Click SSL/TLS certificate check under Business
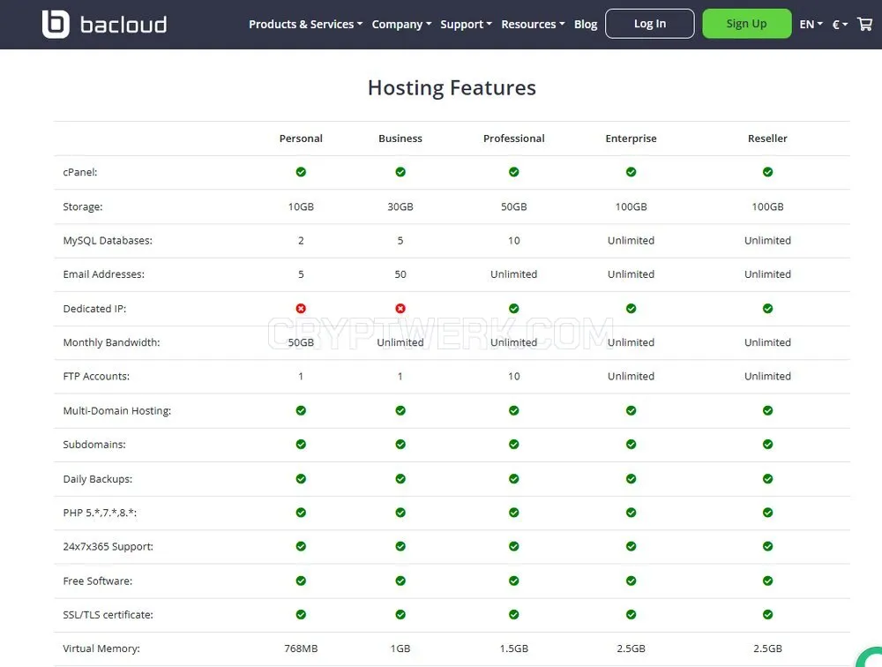882x667 pixels. point(400,614)
